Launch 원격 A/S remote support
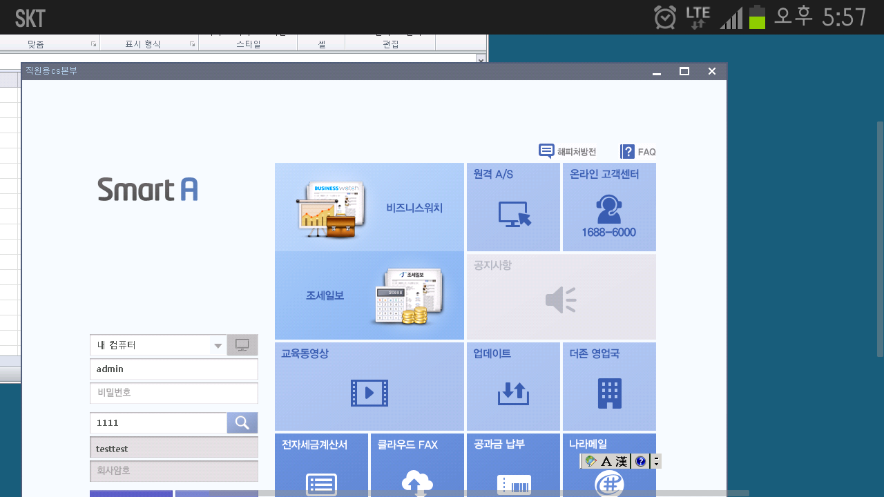The height and width of the screenshot is (497, 884). coord(513,207)
